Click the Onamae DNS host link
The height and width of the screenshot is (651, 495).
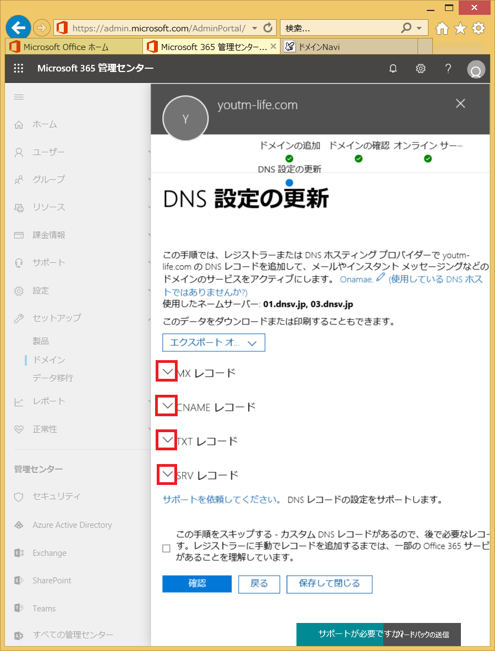[x=356, y=279]
